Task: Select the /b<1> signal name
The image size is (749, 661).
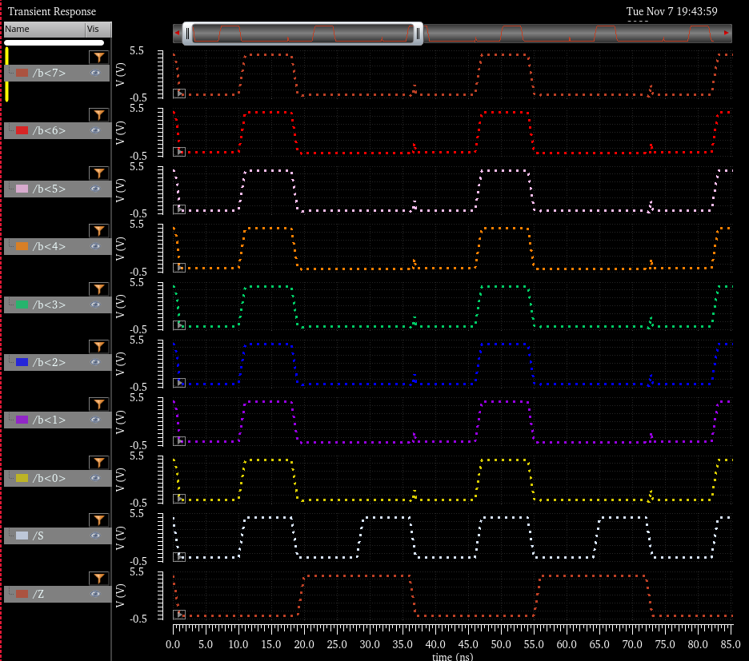Action: [x=49, y=420]
